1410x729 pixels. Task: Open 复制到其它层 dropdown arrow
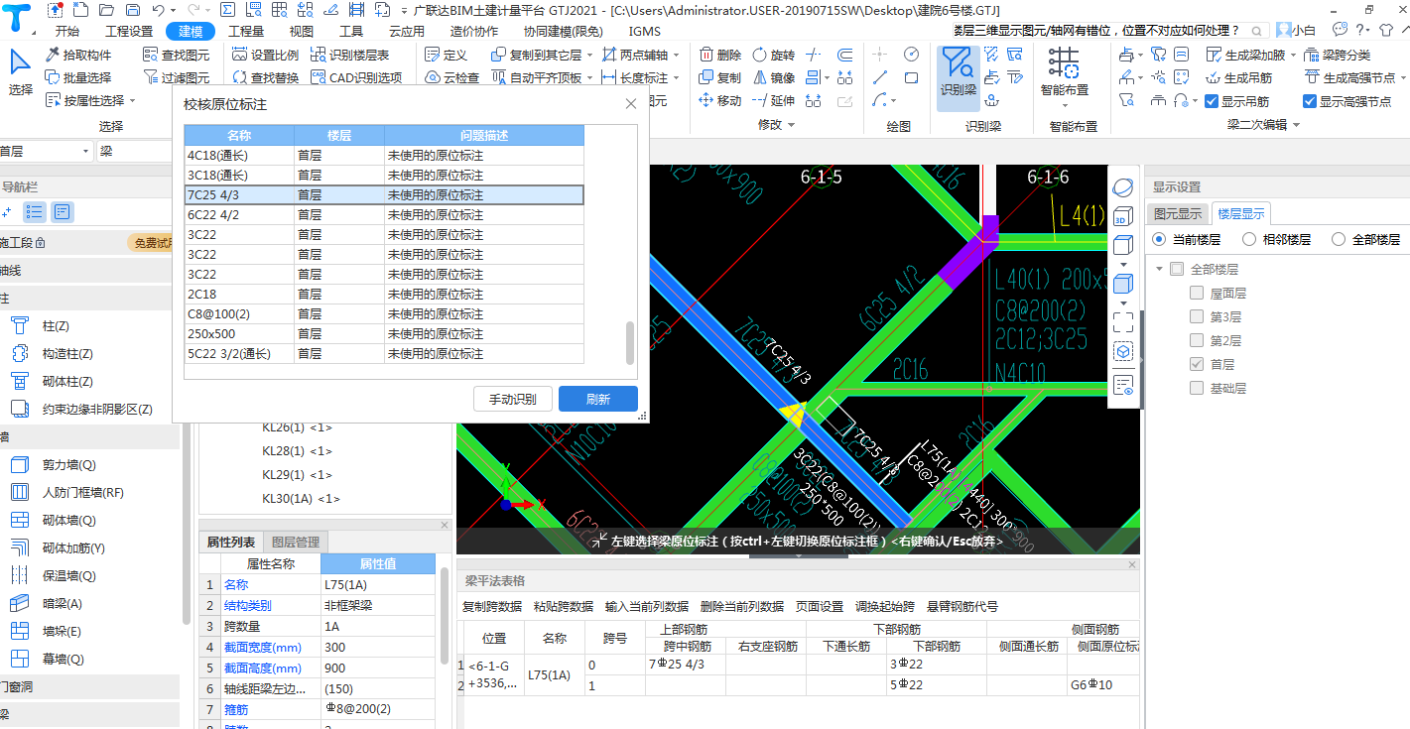(590, 55)
